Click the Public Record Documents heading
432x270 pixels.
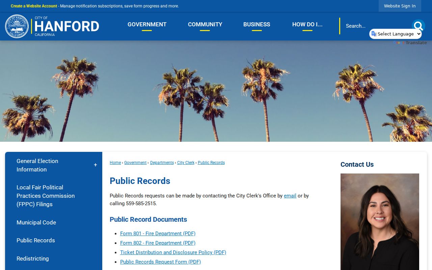[x=148, y=219]
